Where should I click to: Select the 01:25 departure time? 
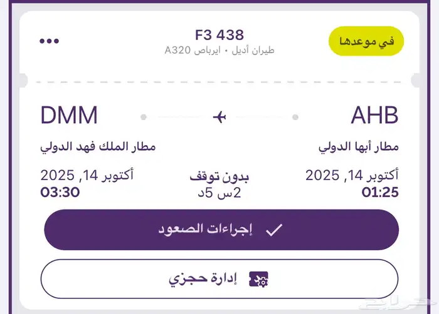click(380, 192)
